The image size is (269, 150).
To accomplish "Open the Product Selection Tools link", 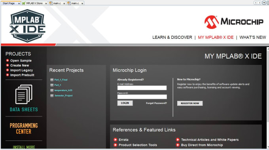I will (138, 145).
